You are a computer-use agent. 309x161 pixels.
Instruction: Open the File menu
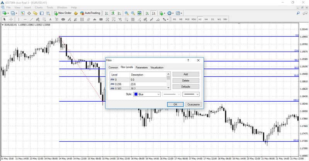[8, 7]
